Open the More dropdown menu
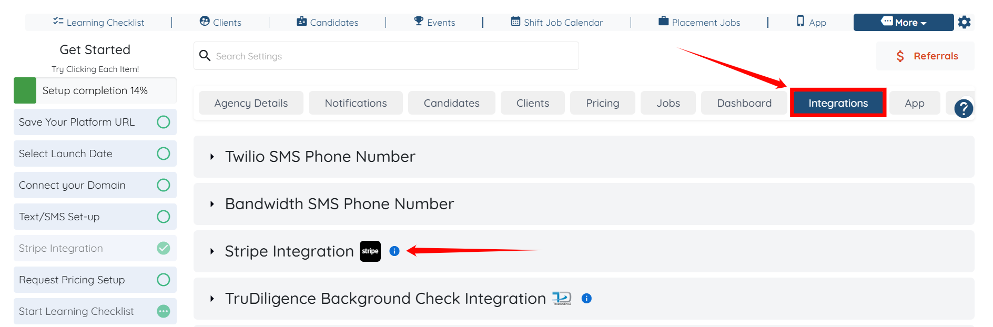993x327 pixels. pos(903,23)
